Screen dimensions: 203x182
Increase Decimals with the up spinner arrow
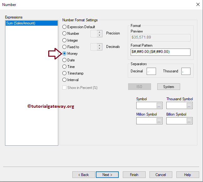click(99, 45)
